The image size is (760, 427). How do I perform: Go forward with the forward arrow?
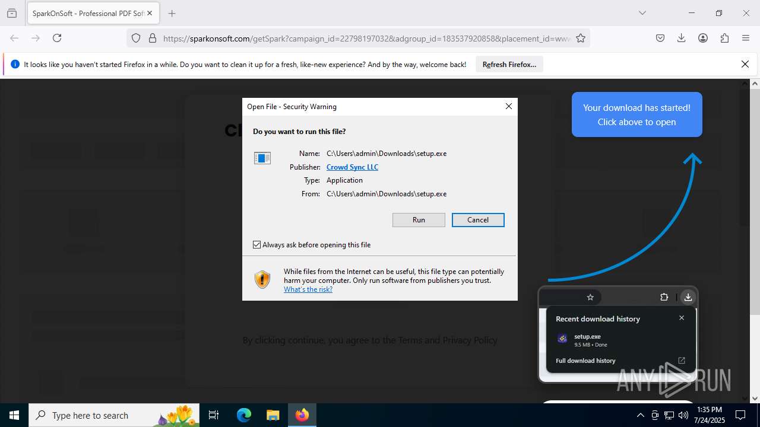pyautogui.click(x=36, y=38)
